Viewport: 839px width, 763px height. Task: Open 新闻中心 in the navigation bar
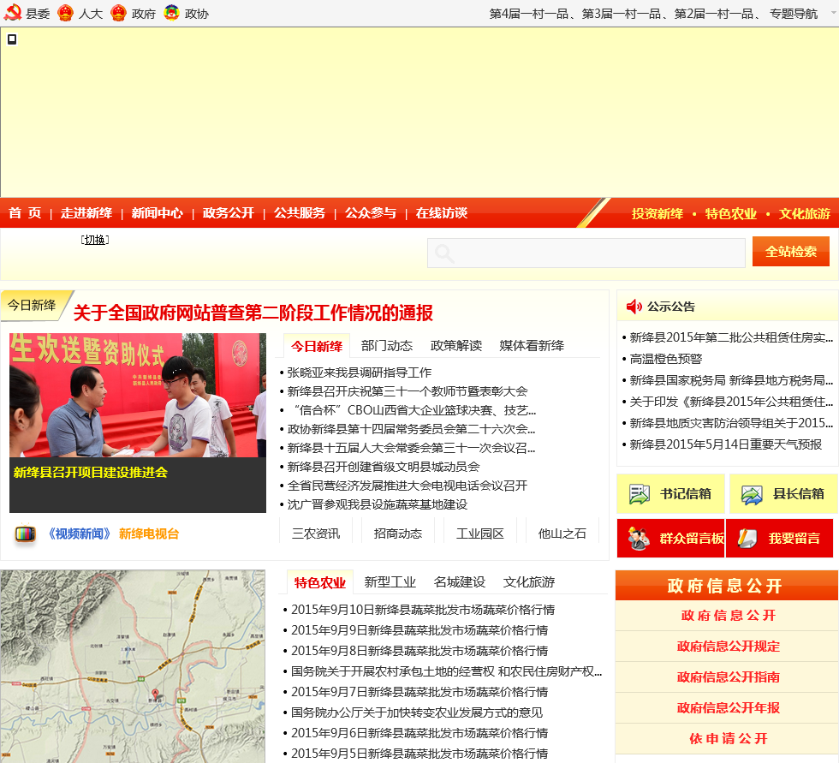pos(158,213)
